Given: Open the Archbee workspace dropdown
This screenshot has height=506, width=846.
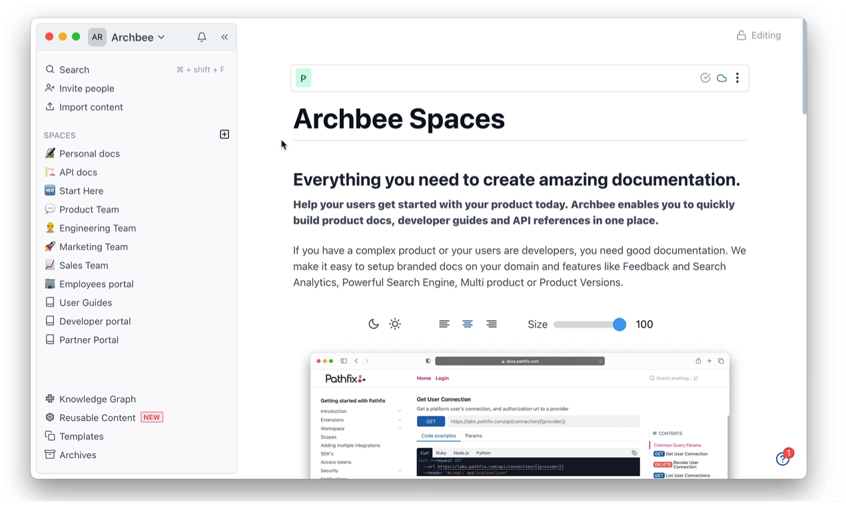Looking at the screenshot, I should pyautogui.click(x=138, y=37).
